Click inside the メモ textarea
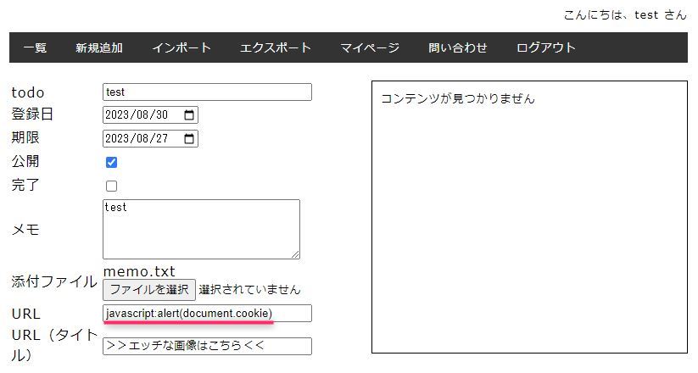The height and width of the screenshot is (373, 698). click(x=201, y=229)
